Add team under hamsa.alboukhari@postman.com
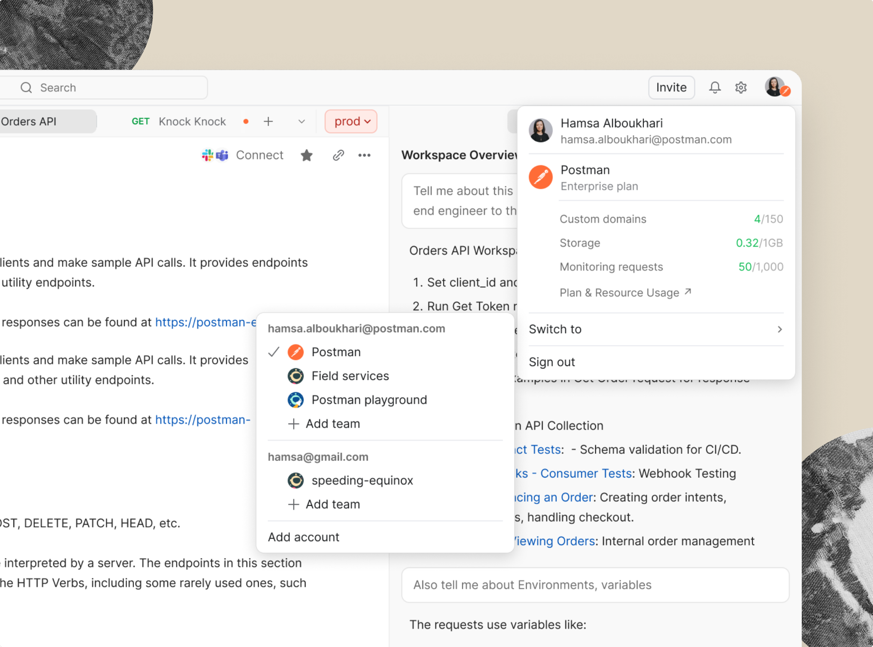 pos(324,424)
